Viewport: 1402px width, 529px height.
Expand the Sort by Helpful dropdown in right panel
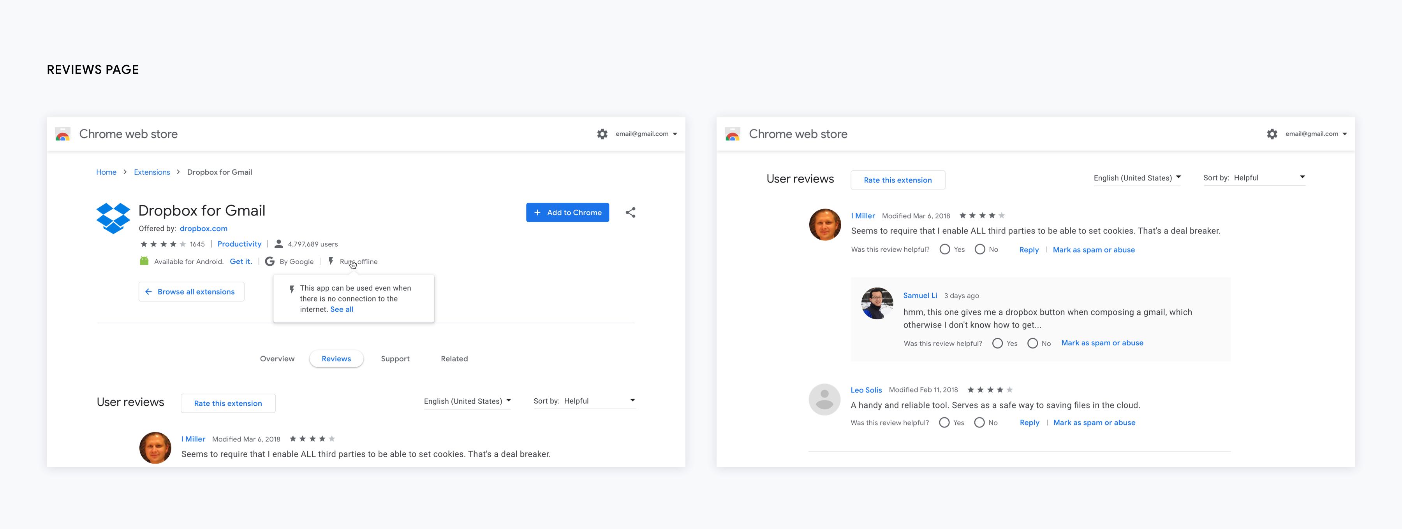click(x=1254, y=178)
